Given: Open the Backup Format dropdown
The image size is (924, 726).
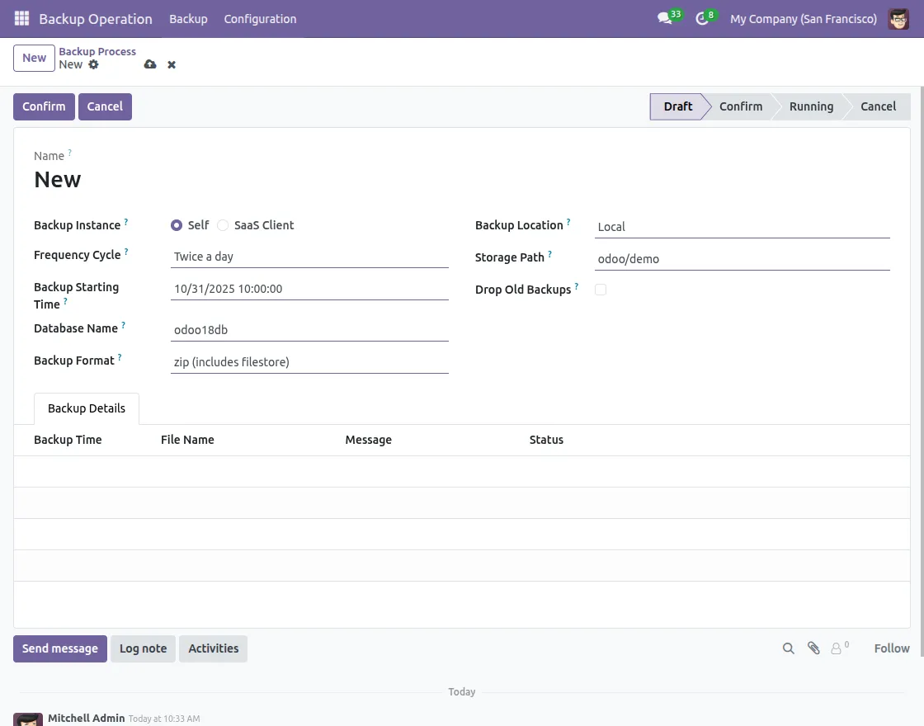Looking at the screenshot, I should tap(309, 362).
